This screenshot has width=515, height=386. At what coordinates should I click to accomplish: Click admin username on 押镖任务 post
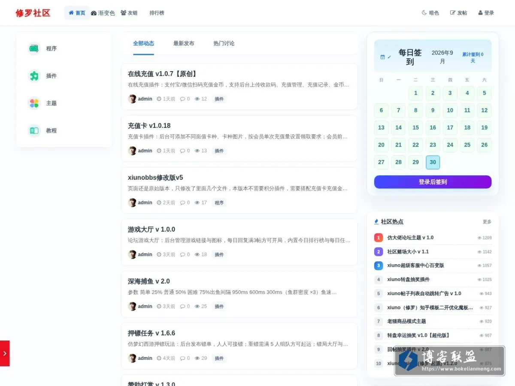(x=145, y=359)
